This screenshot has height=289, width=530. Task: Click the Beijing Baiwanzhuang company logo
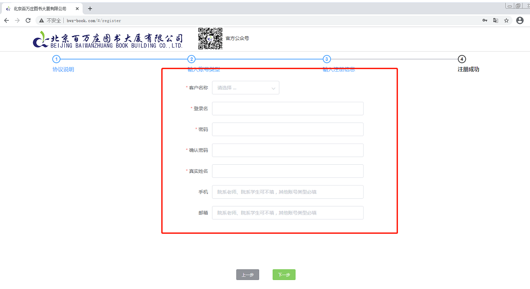pos(108,39)
